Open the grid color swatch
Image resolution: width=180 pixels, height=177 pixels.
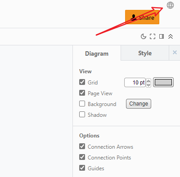pyautogui.click(x=163, y=82)
